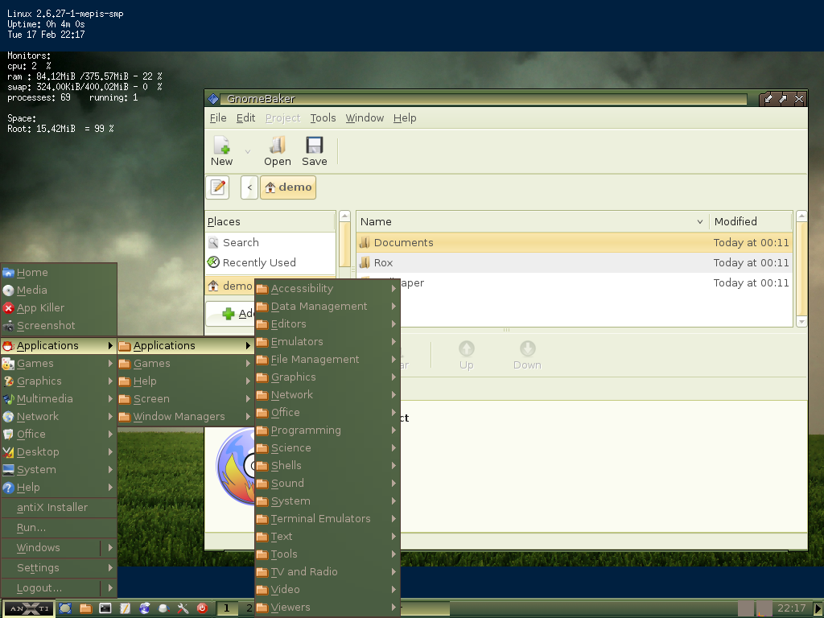
Task: Select the Recently Used clock icon
Action: (x=213, y=262)
